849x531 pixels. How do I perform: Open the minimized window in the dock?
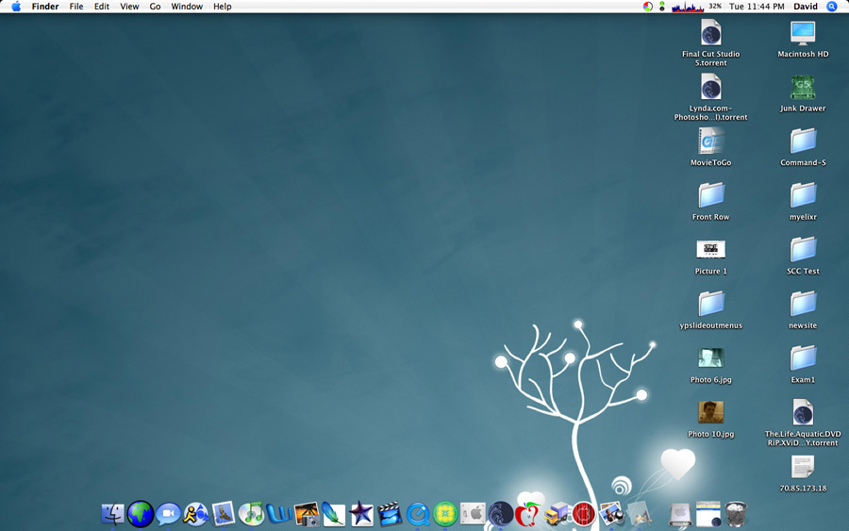pos(708,514)
